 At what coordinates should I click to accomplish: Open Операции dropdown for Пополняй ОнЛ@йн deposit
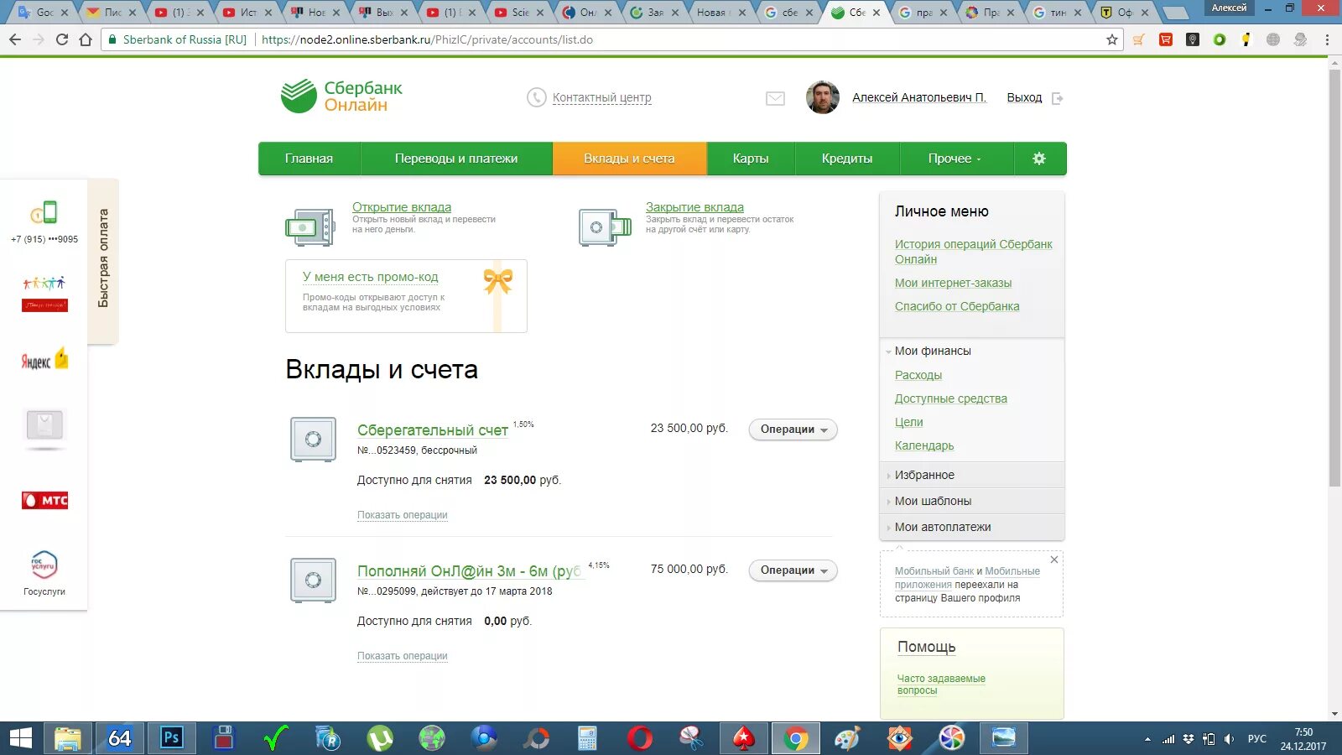click(793, 570)
